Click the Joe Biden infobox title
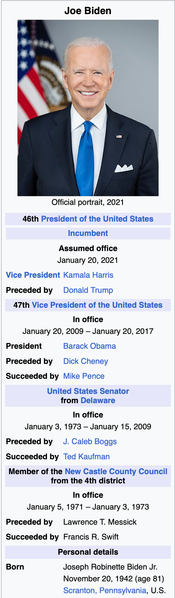The height and width of the screenshot is (598, 175). pyautogui.click(x=88, y=11)
